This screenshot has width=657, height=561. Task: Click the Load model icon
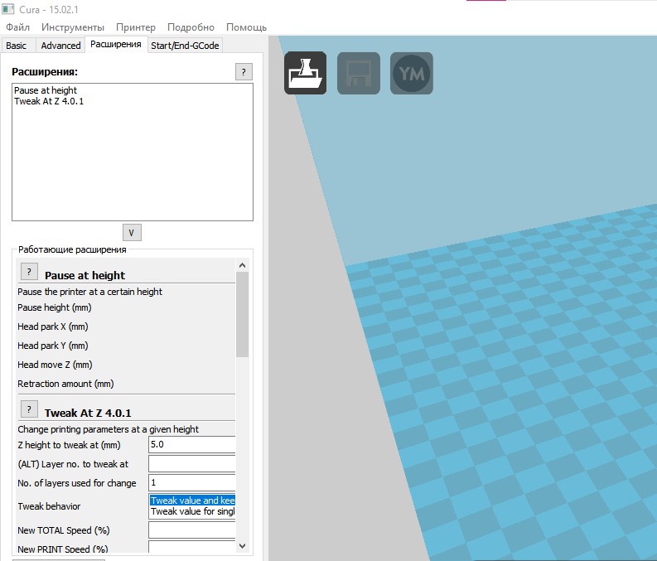tap(305, 74)
